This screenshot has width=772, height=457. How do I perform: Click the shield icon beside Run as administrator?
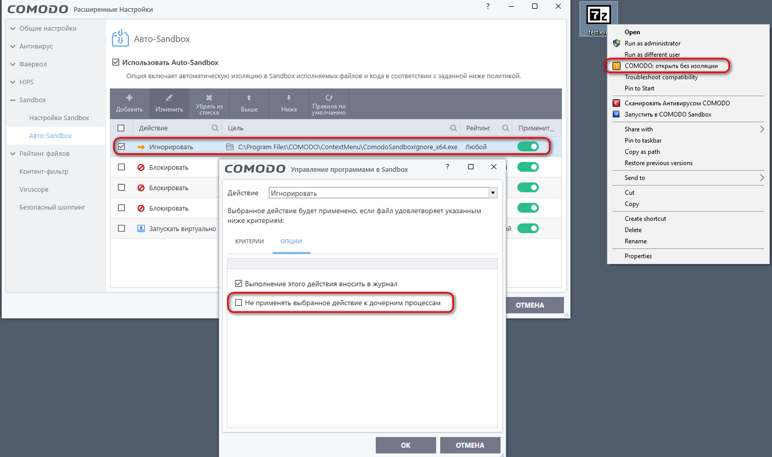point(617,43)
